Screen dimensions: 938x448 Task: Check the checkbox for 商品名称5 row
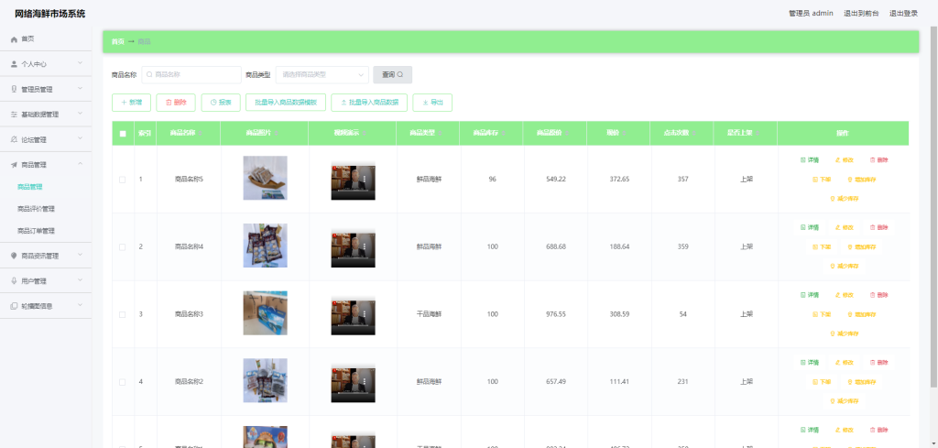click(x=123, y=180)
